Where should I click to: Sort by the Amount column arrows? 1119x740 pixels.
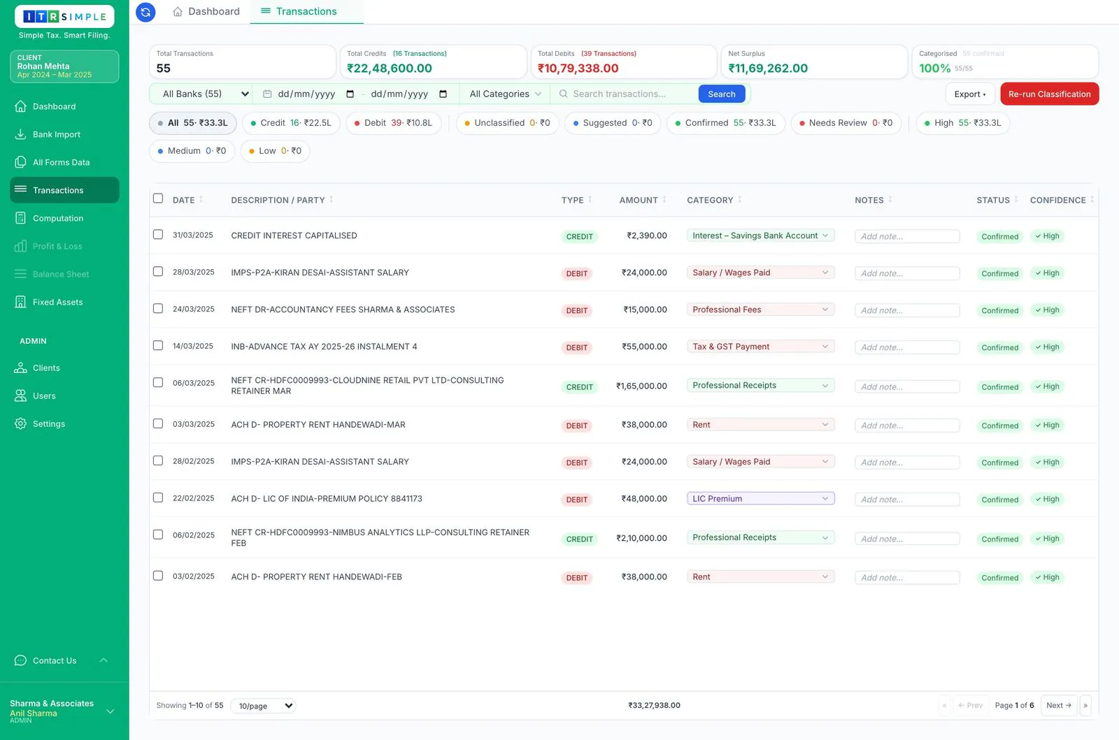664,200
